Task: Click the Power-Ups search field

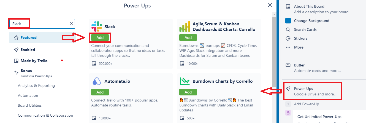Action: tap(41, 24)
